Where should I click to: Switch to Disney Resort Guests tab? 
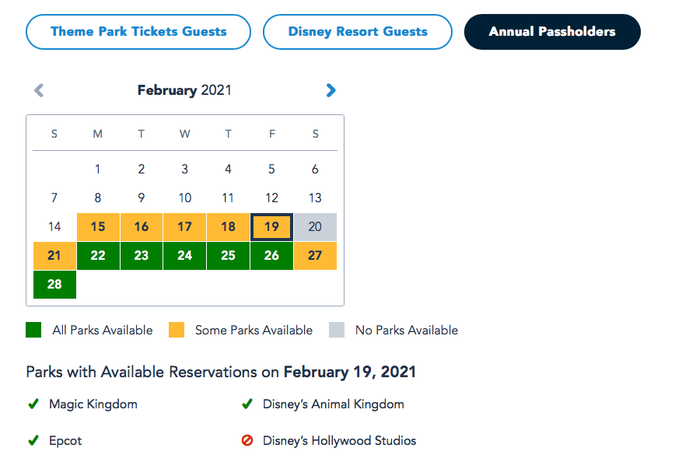(358, 32)
